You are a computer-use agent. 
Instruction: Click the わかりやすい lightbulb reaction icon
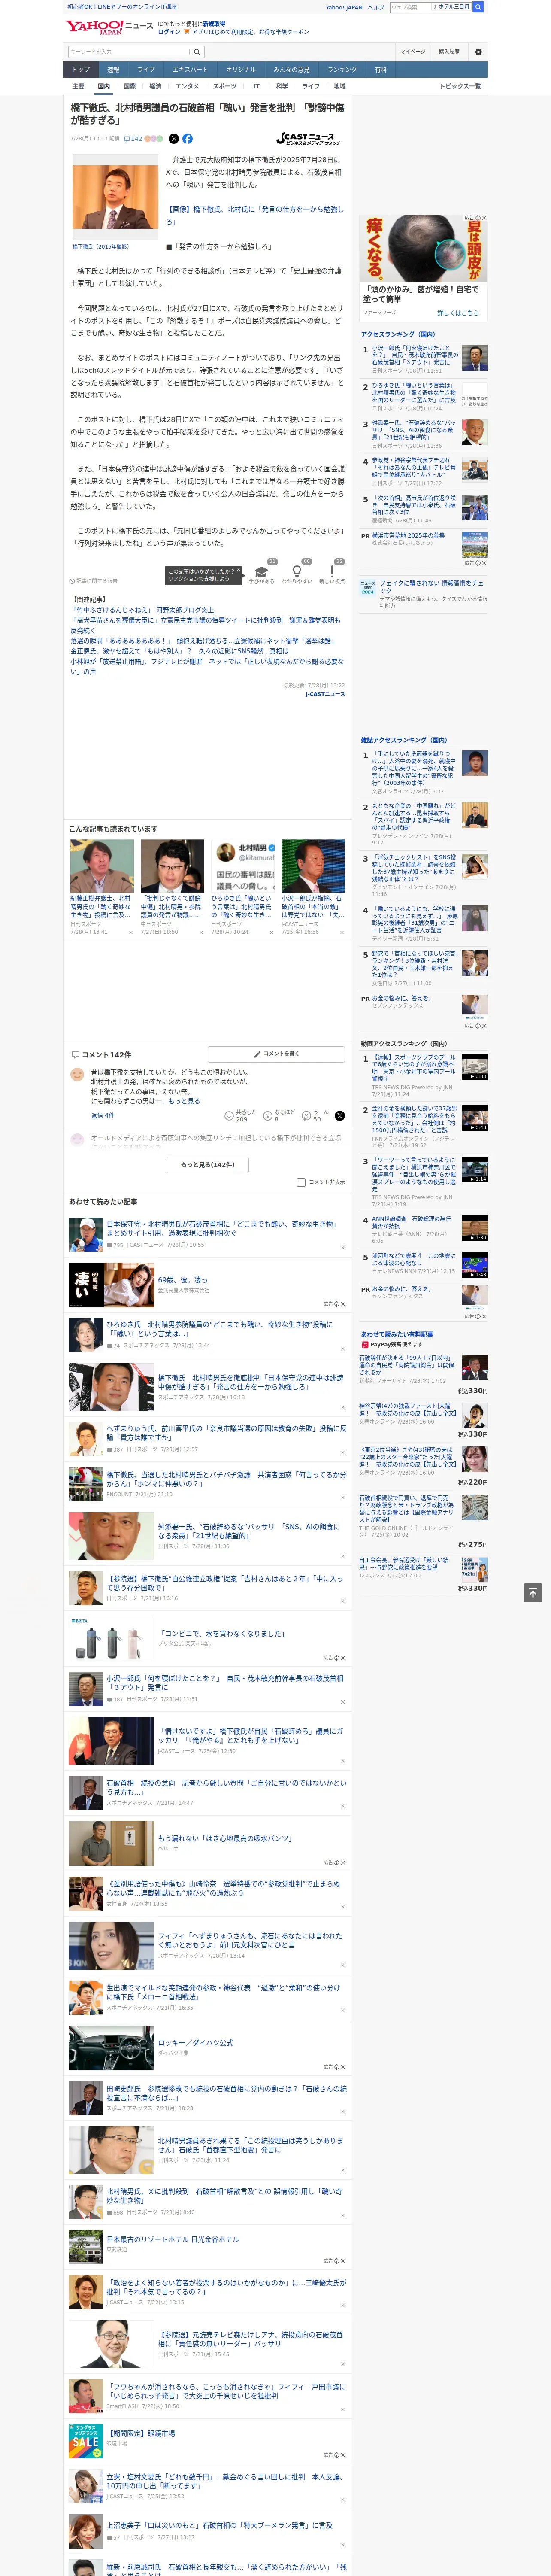click(297, 570)
